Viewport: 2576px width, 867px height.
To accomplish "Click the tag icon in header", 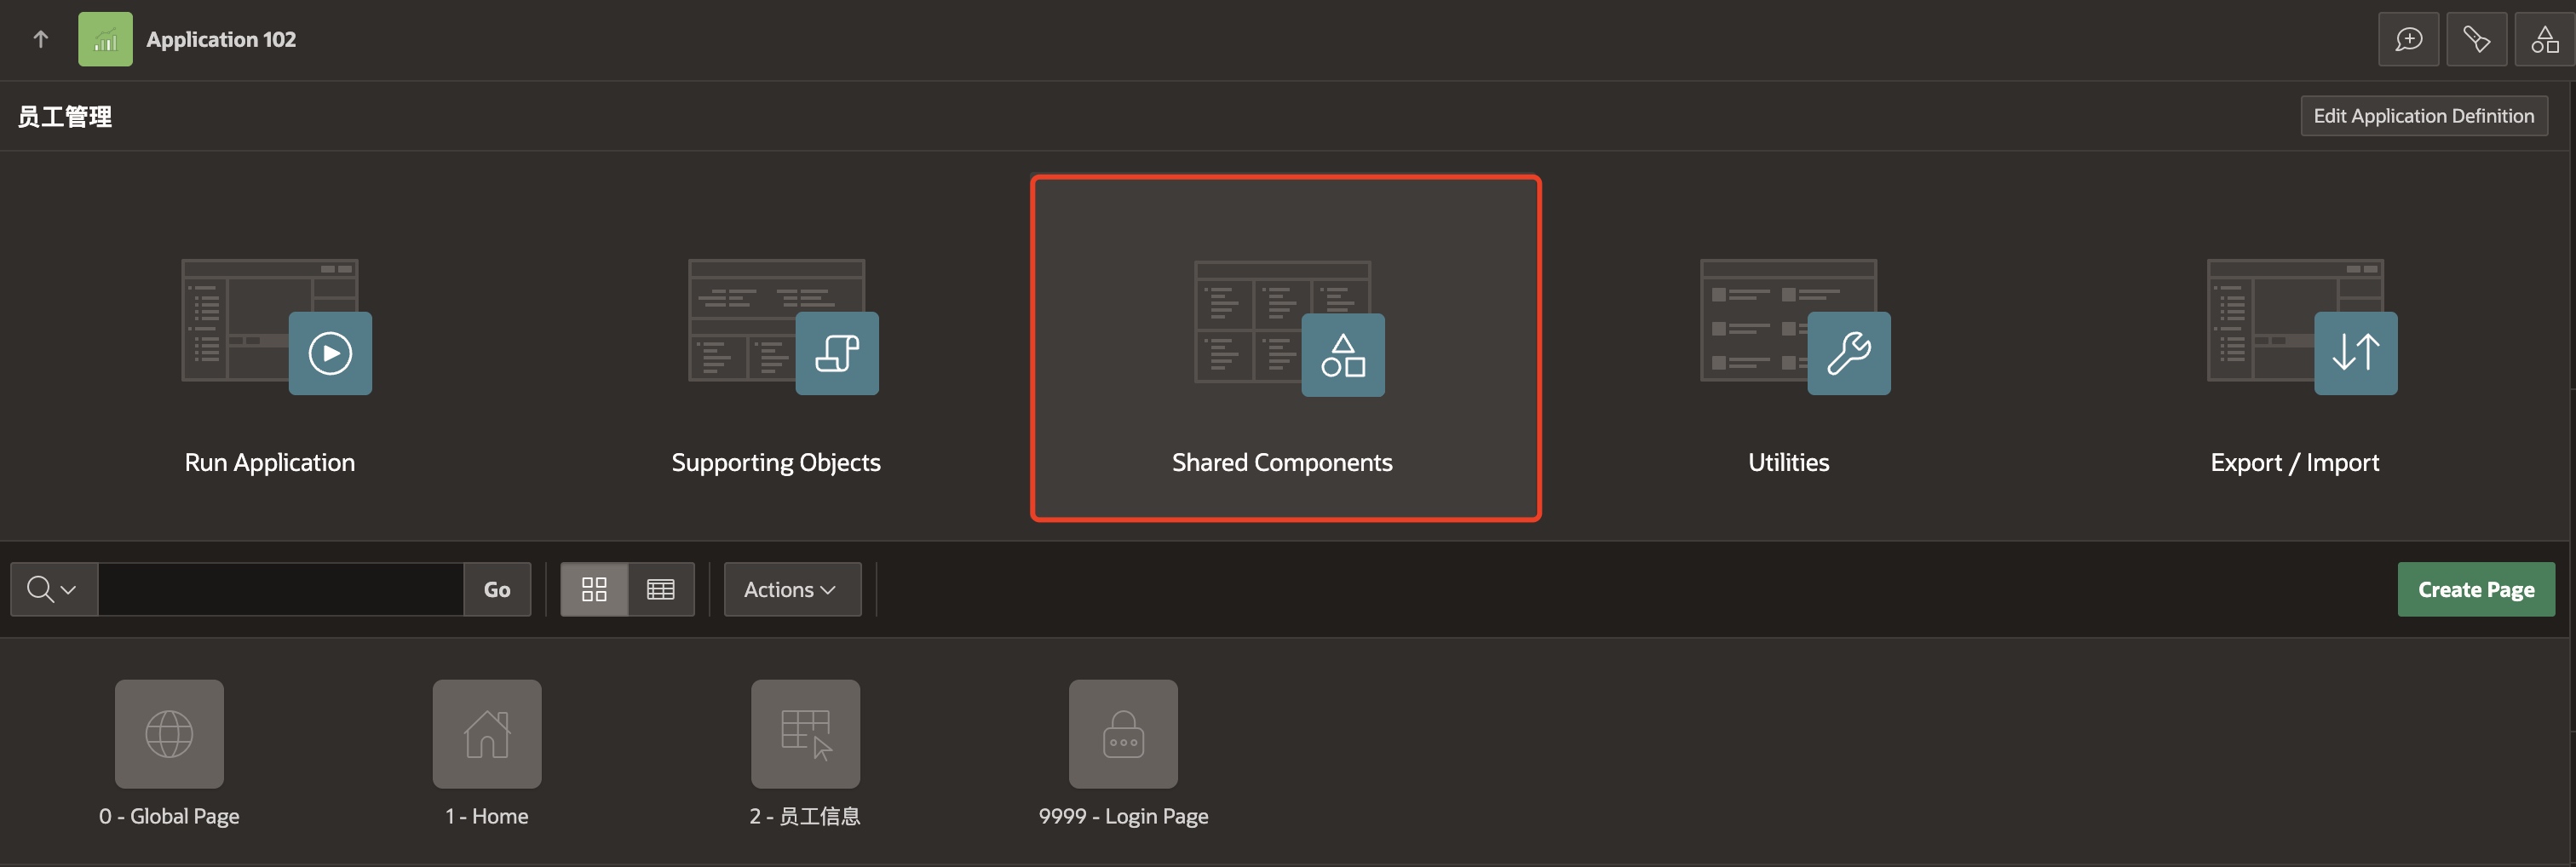I will click(2476, 39).
